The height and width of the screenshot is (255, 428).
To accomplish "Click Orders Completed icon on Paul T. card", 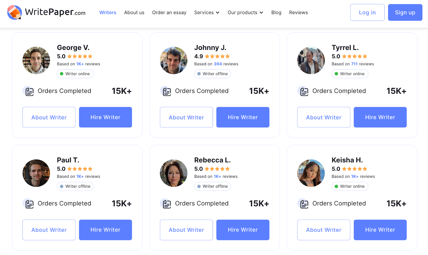I will click(29, 204).
